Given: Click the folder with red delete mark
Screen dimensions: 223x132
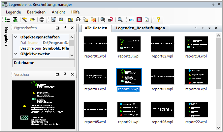Looking at the screenshot, I should pos(93,20).
